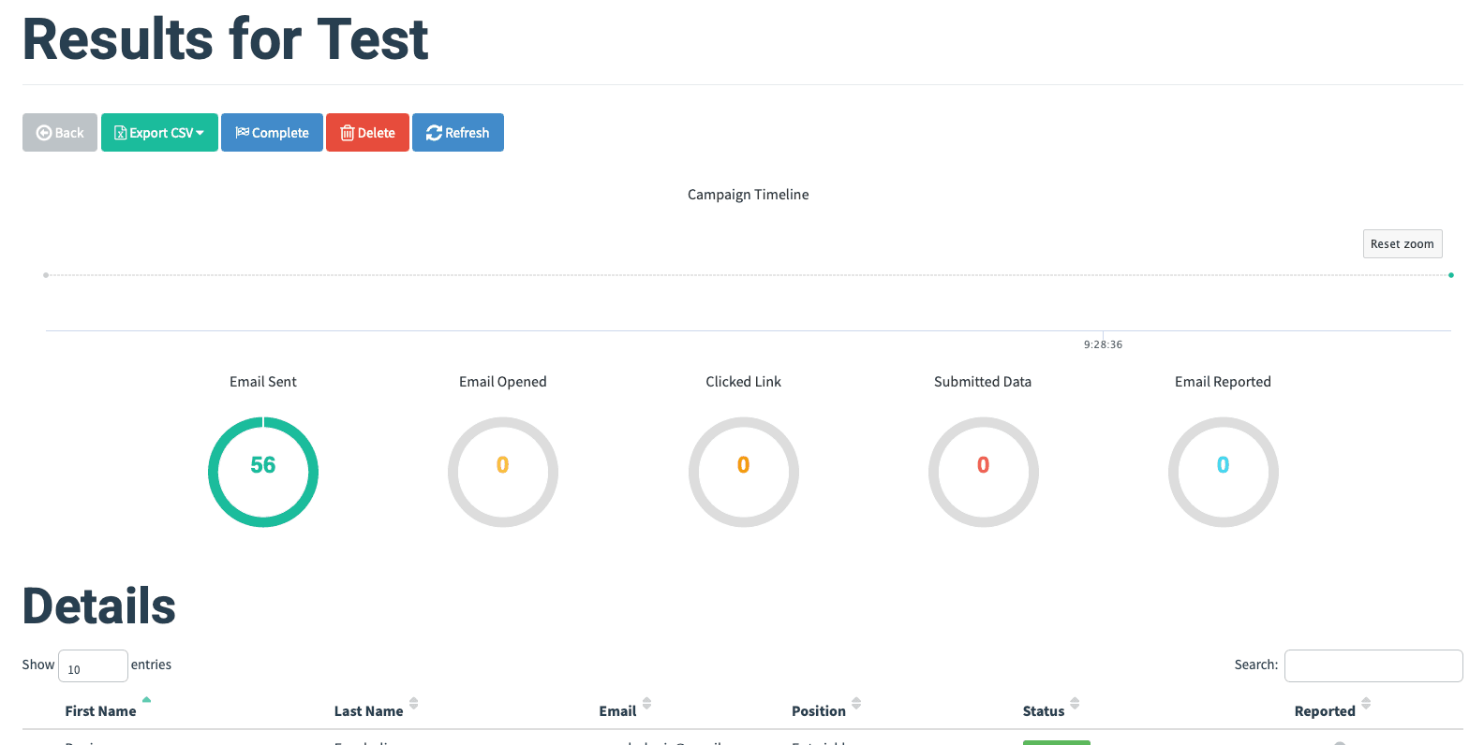The height and width of the screenshot is (745, 1484).
Task: Sort table by Reported column
Action: [x=1325, y=711]
